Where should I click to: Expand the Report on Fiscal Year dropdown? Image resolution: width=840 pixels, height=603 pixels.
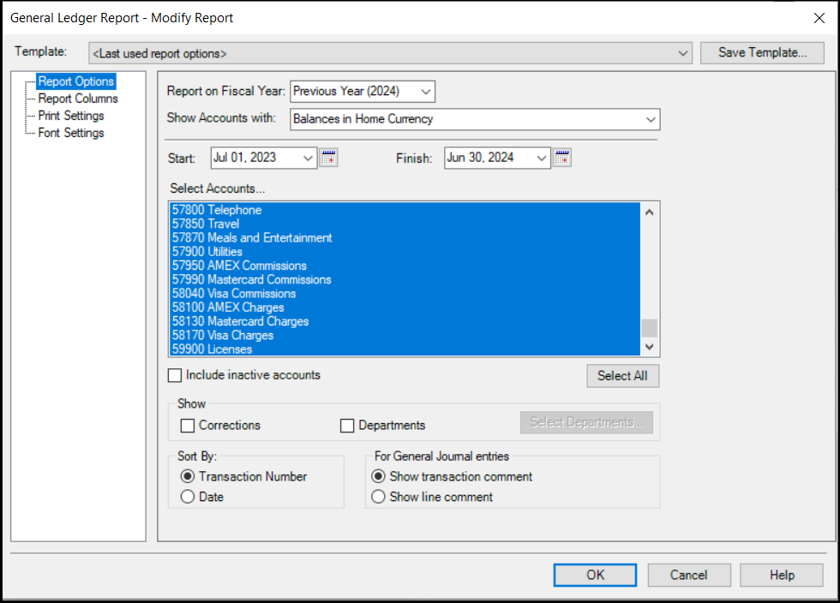pyautogui.click(x=426, y=92)
